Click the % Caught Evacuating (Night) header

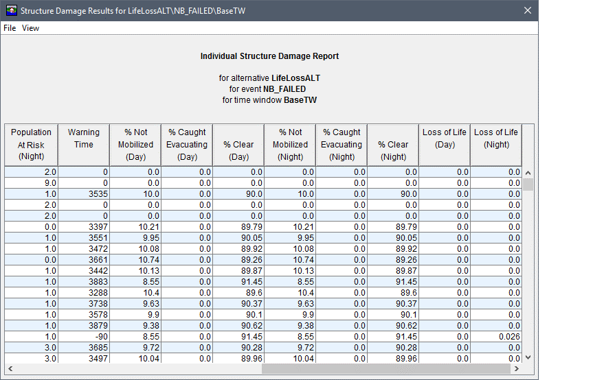342,145
